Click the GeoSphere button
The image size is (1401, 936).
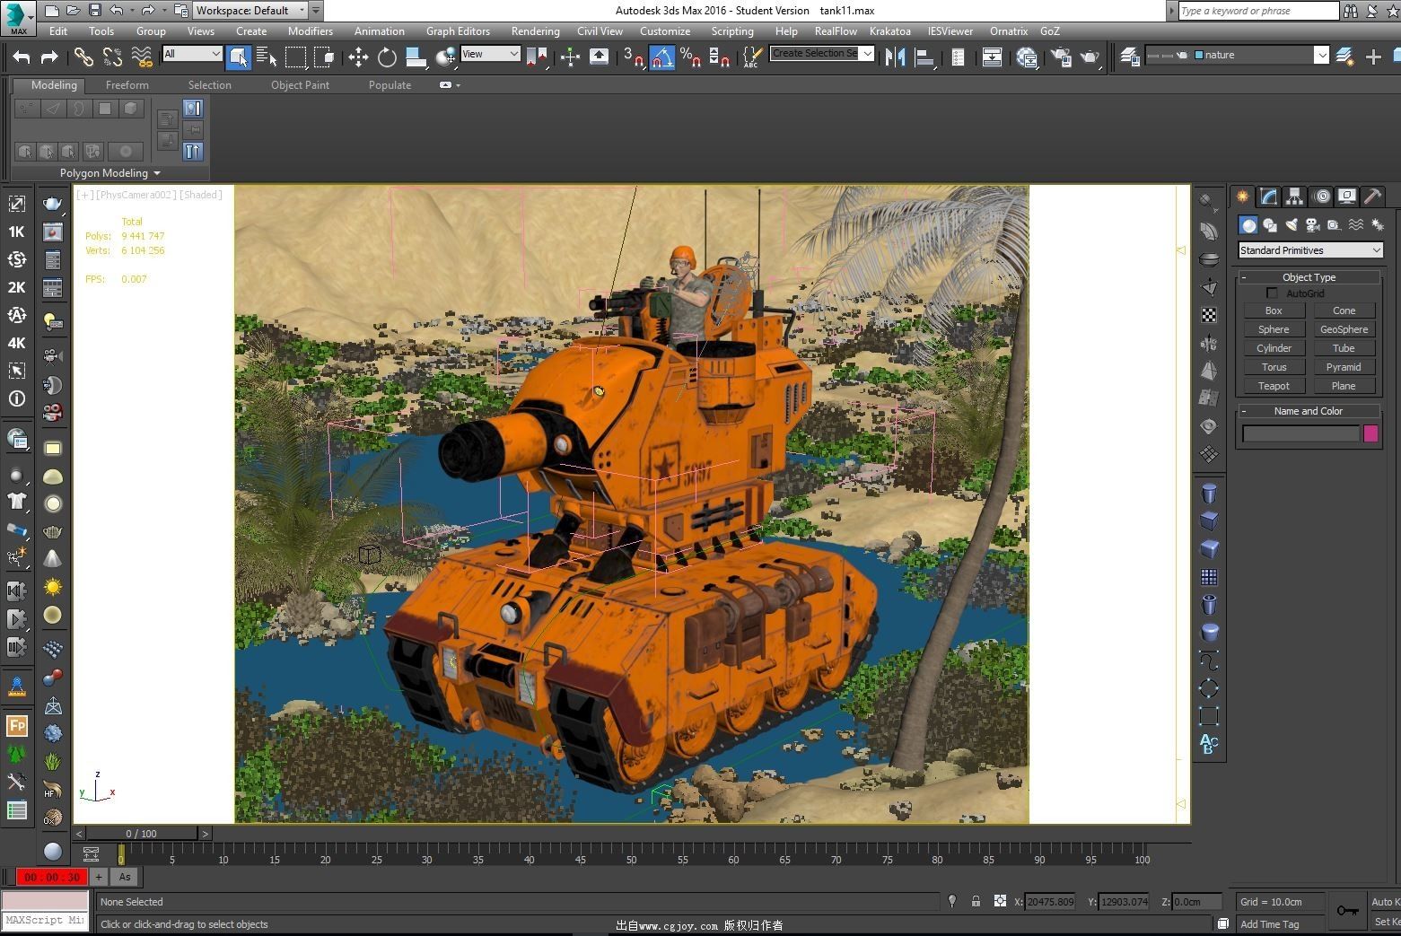click(1344, 329)
